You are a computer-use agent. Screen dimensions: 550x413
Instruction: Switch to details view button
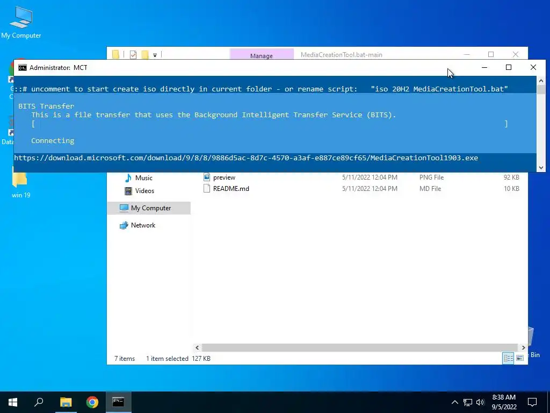point(508,358)
